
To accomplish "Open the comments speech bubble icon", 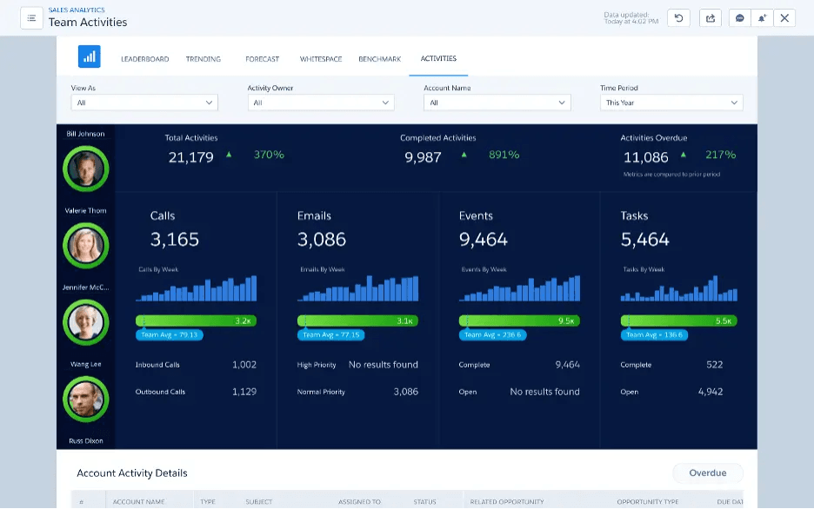I will tap(739, 17).
